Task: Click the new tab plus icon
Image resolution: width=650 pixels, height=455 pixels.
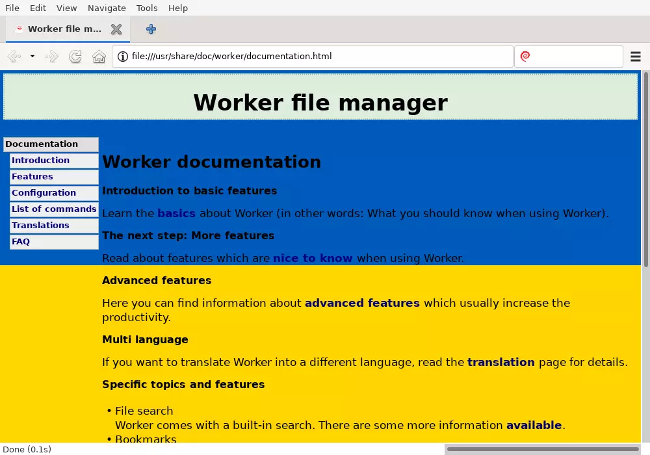Action: coord(151,29)
